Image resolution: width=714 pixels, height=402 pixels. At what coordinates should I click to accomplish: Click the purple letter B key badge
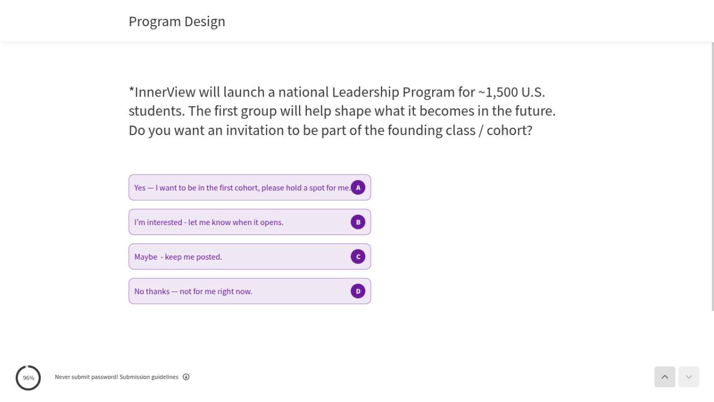coord(358,222)
